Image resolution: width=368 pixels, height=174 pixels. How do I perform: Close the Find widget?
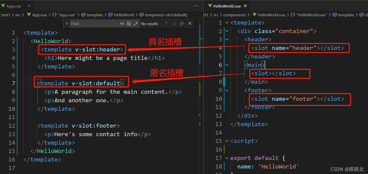[190, 23]
